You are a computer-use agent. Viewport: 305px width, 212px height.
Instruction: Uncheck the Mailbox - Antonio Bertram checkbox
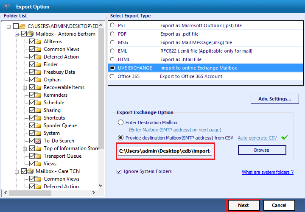pyautogui.click(x=24, y=34)
